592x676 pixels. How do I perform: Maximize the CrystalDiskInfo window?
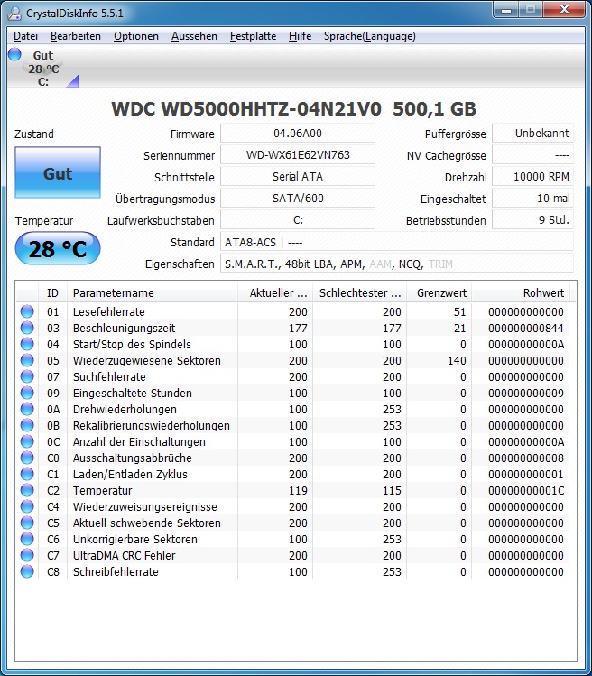pos(531,10)
